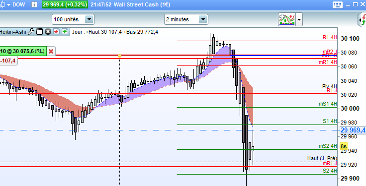Click the 29 969,4 current price tag
This screenshot has width=366, height=186.
coord(353,130)
